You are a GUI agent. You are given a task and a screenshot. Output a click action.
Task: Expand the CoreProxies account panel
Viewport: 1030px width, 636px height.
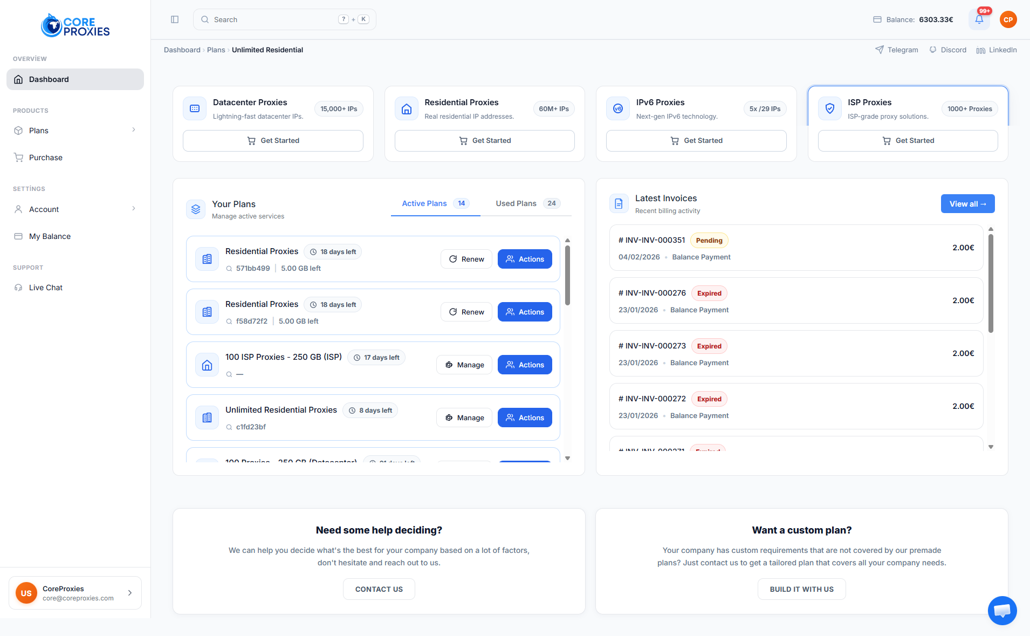(x=130, y=592)
